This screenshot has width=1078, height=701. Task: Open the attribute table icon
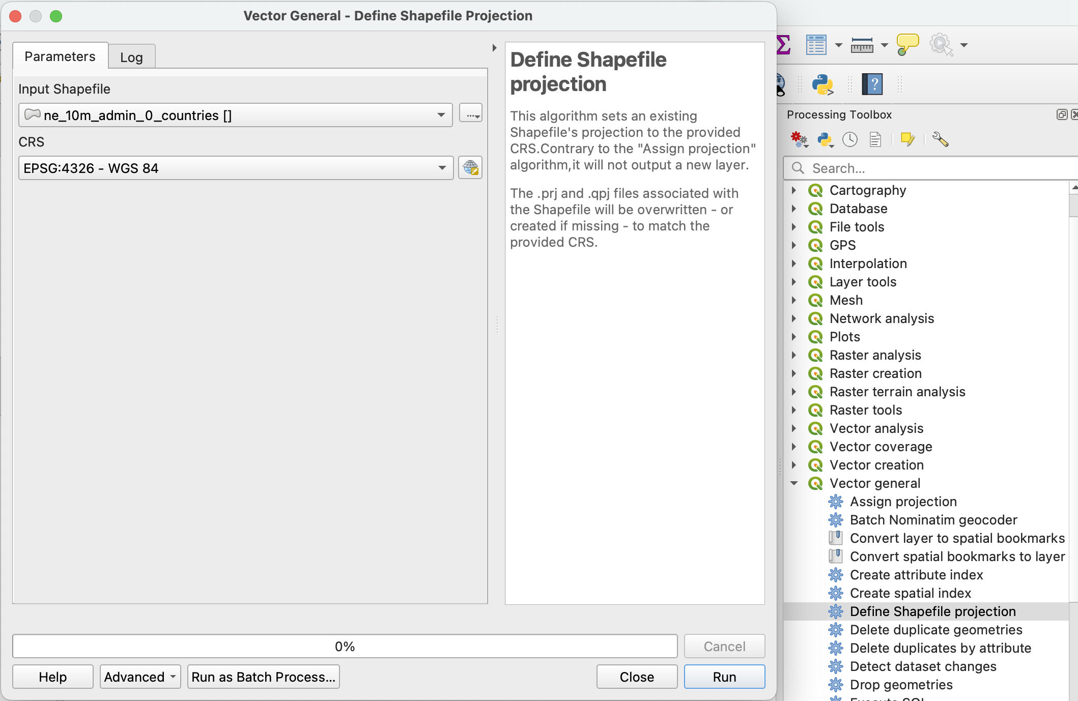[816, 45]
